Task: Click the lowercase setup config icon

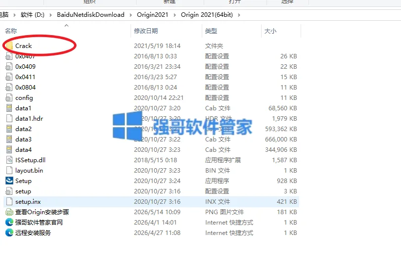Action: coord(9,191)
